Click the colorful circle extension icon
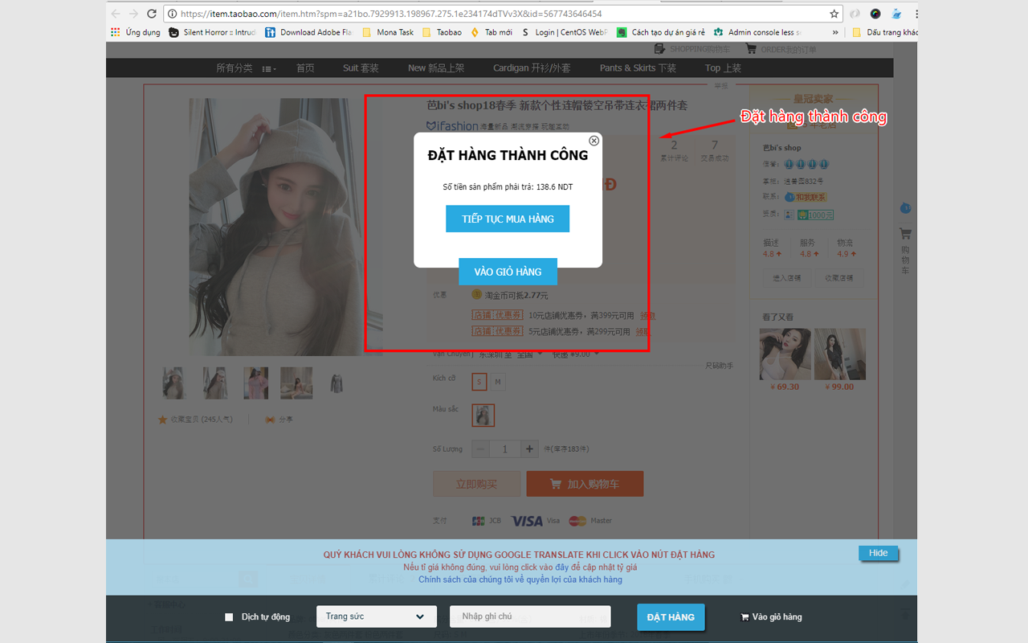This screenshot has height=643, width=1028. point(875,14)
